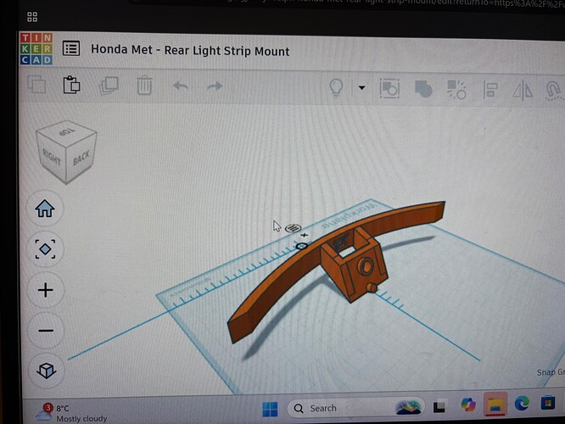Image resolution: width=565 pixels, height=424 pixels.
Task: Click the Copy toolbar icon
Action: (36, 85)
